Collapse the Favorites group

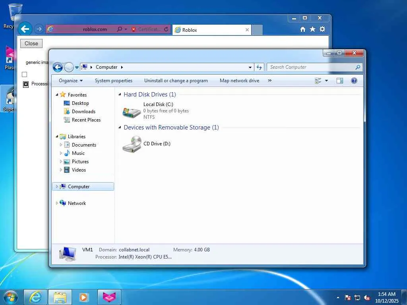click(57, 95)
